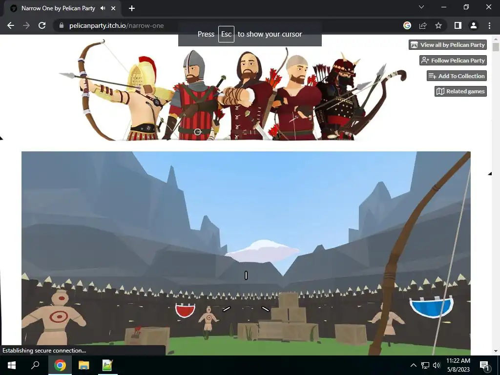Click the page vertical scrollbar thumb

[x=496, y=47]
